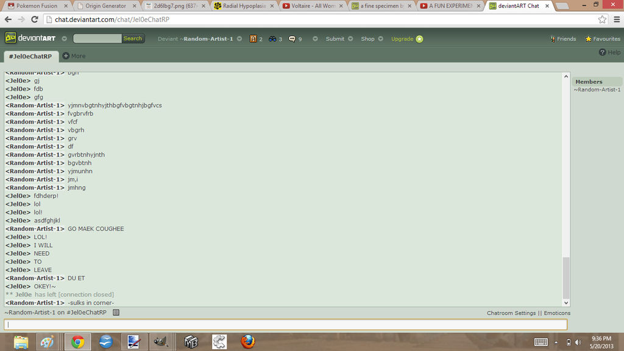The width and height of the screenshot is (624, 351).
Task: Click the Search button
Action: pos(132,38)
